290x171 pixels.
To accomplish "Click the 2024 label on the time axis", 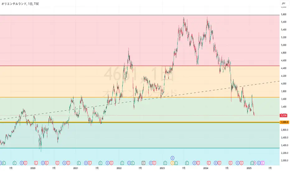I will [x=206, y=168].
